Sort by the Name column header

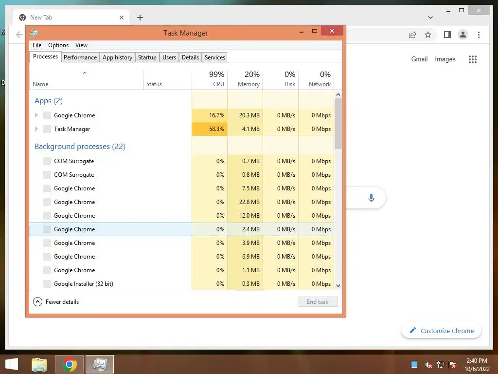coord(86,80)
